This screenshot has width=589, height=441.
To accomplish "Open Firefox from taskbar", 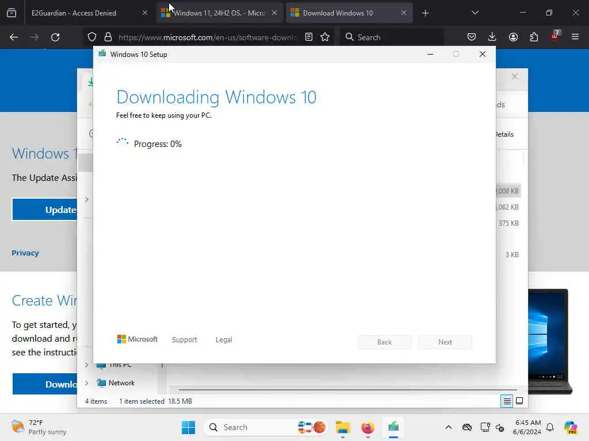I will click(x=368, y=427).
